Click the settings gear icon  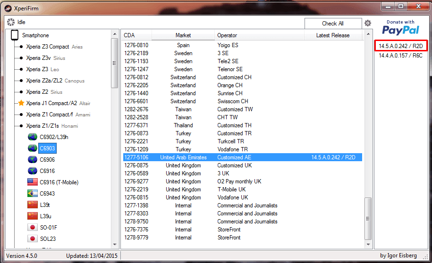click(367, 23)
